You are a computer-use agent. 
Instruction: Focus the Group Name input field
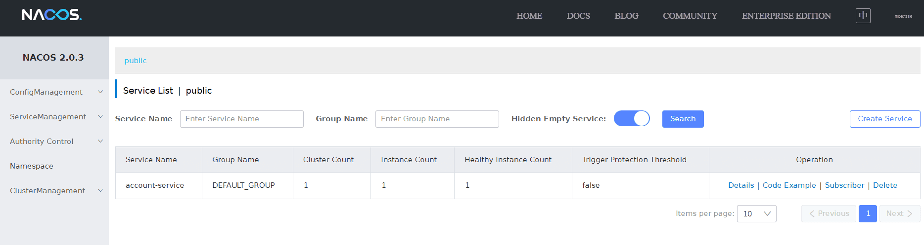click(x=437, y=119)
